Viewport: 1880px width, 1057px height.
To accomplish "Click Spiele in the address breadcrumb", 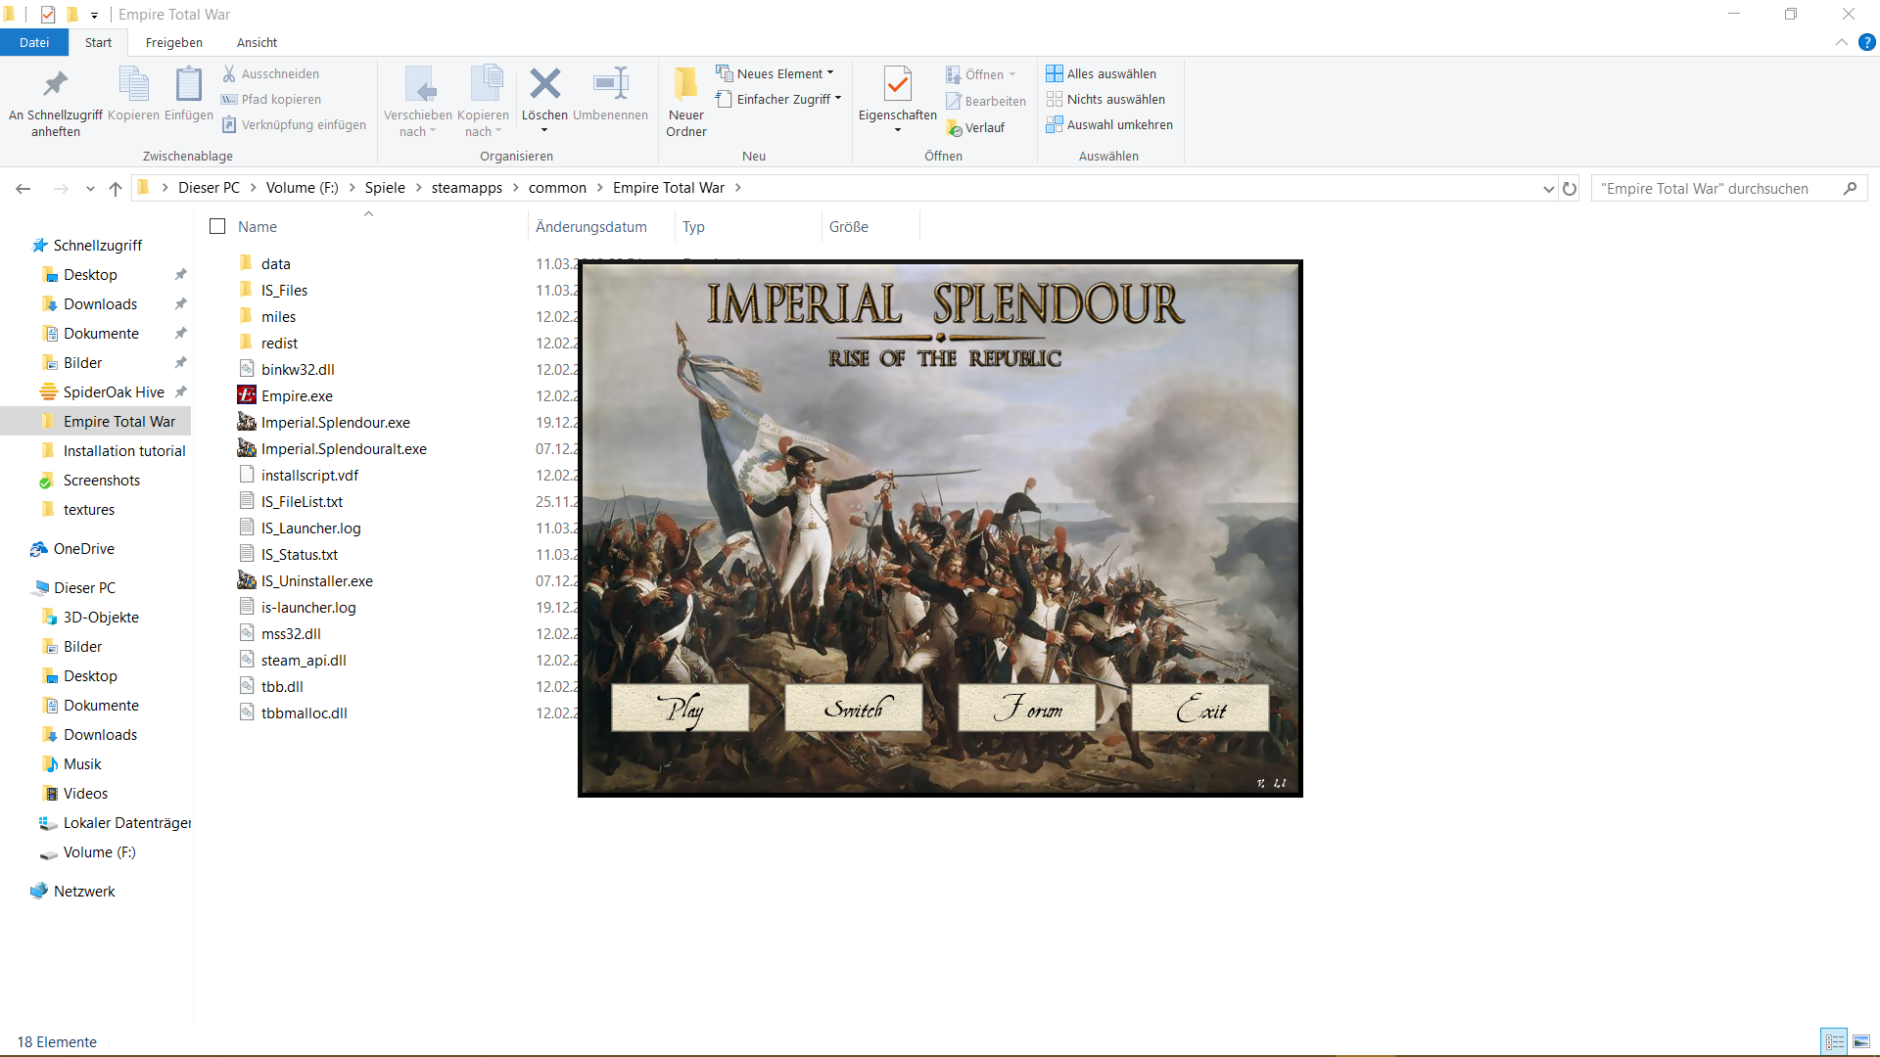I will pos(385,188).
